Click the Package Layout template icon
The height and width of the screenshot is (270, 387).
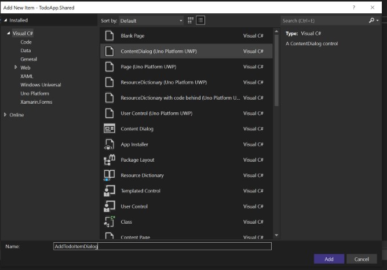tap(109, 160)
